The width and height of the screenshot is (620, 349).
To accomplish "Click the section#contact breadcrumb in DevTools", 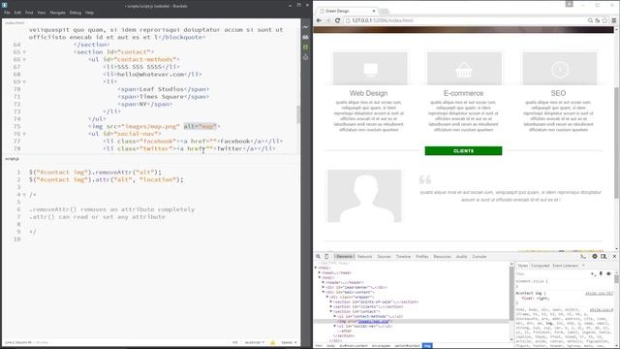I will [407, 346].
